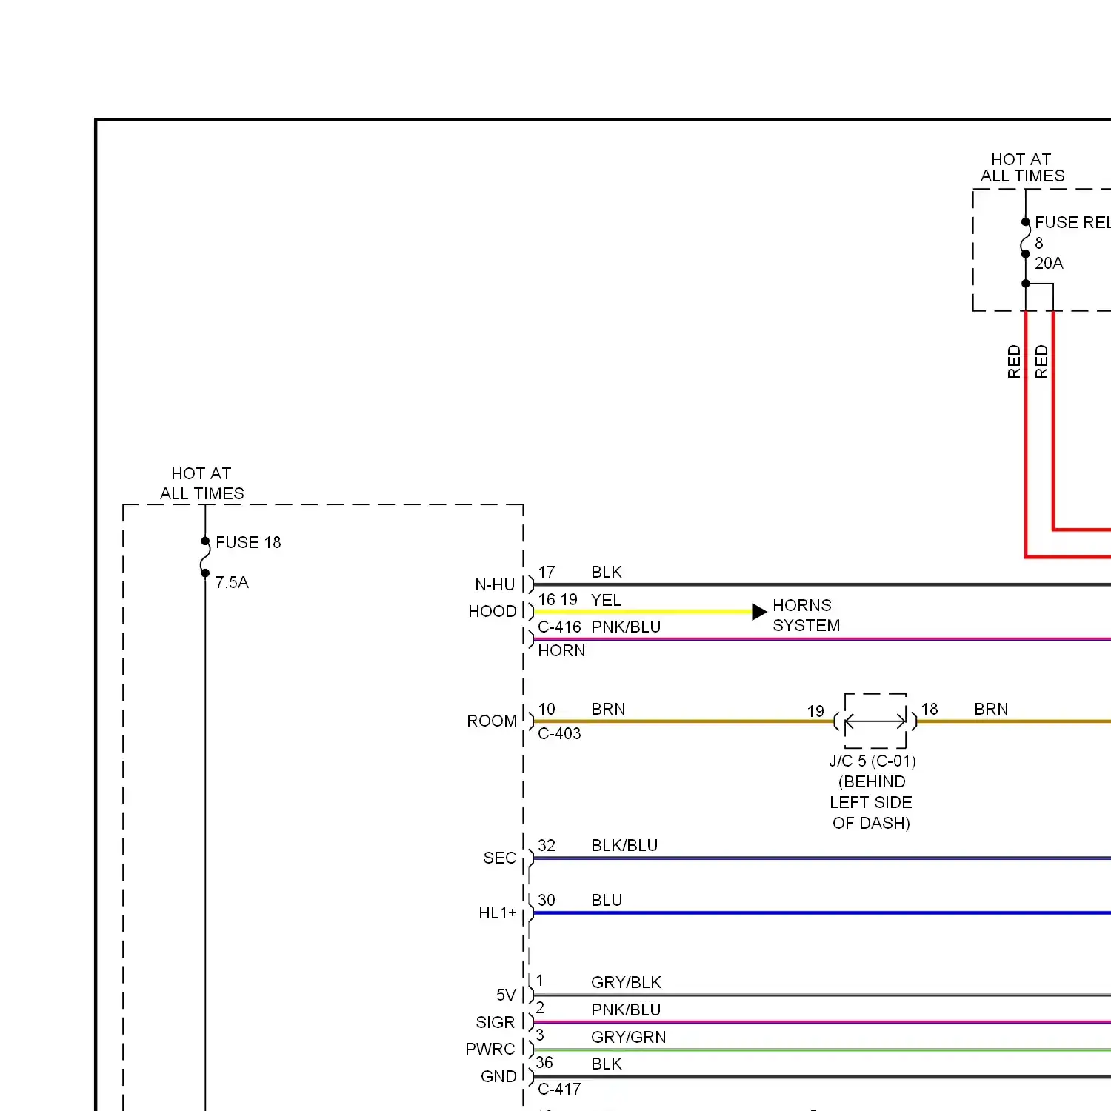1111x1111 pixels.
Task: Click the C-416 connector label
Action: (x=559, y=627)
